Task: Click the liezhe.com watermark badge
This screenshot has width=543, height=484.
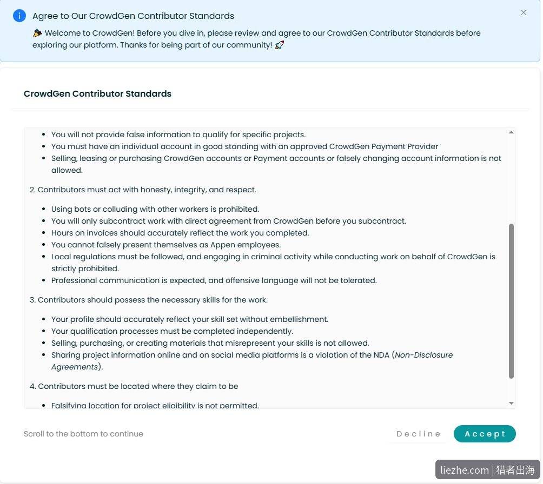Action: [x=488, y=470]
